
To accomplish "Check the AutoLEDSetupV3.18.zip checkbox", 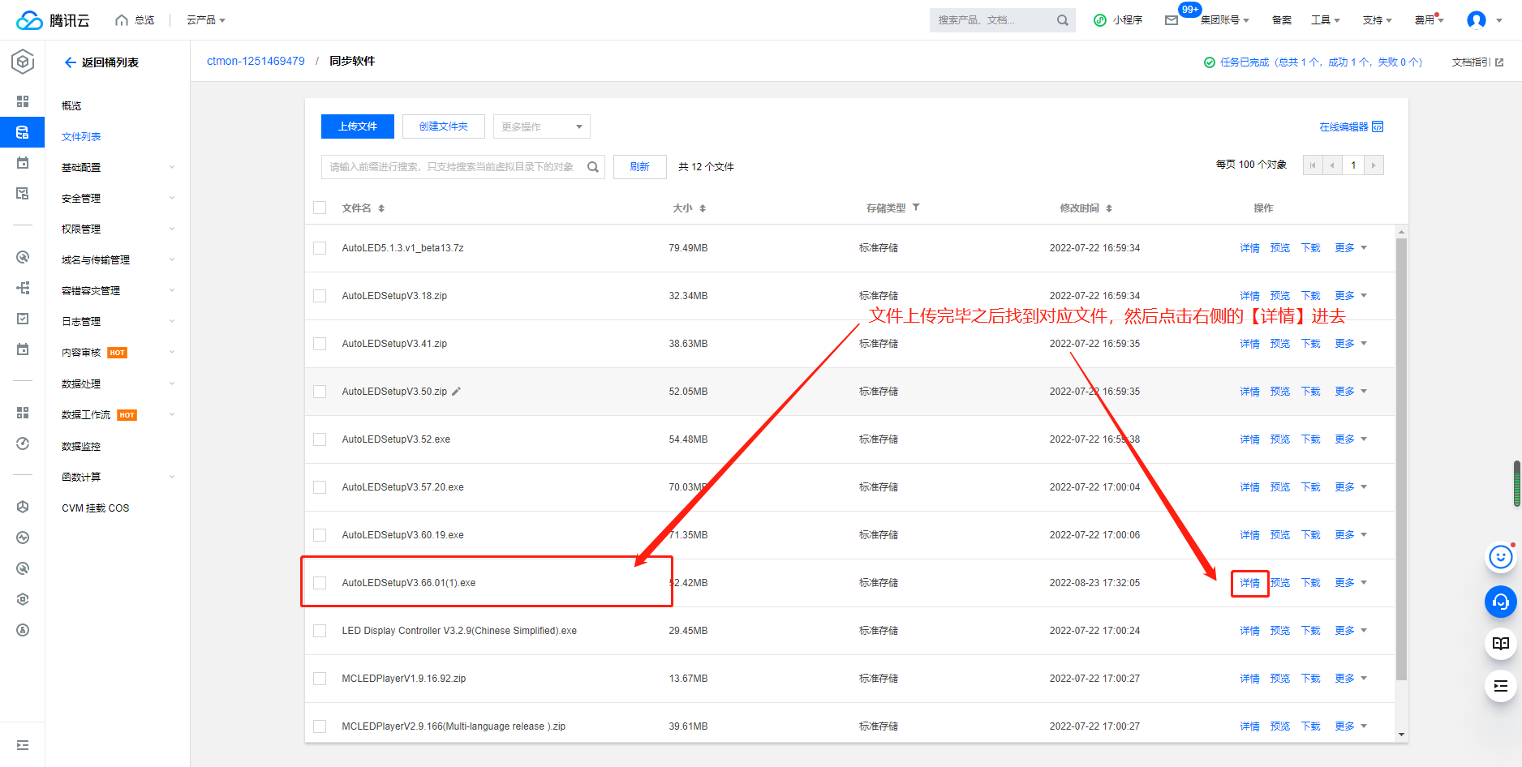I will (x=320, y=296).
